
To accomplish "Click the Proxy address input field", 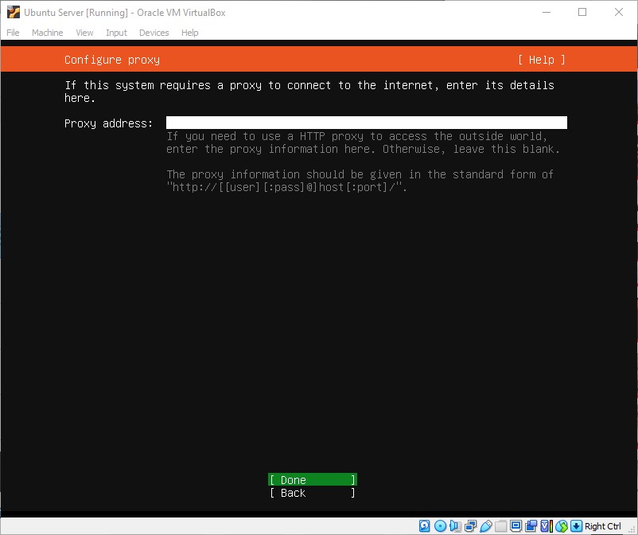I will pos(366,123).
